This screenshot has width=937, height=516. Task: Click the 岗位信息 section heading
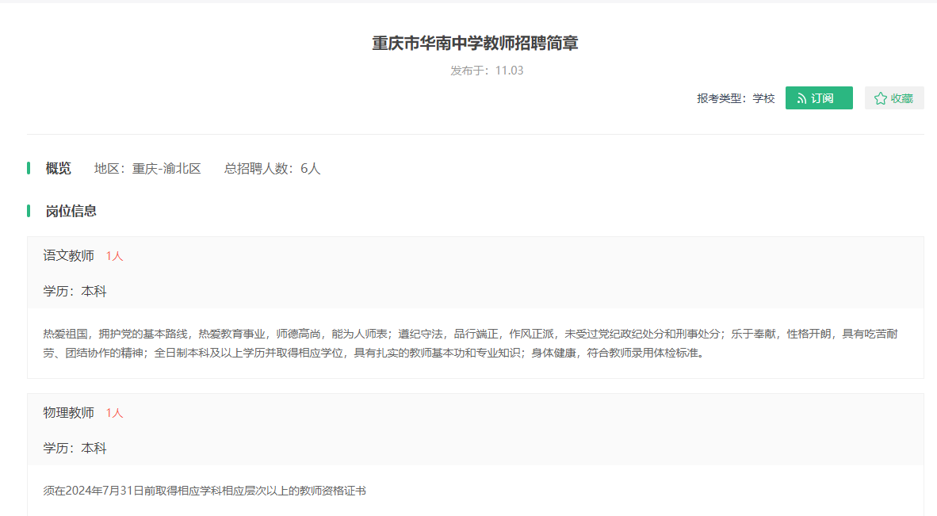[71, 211]
